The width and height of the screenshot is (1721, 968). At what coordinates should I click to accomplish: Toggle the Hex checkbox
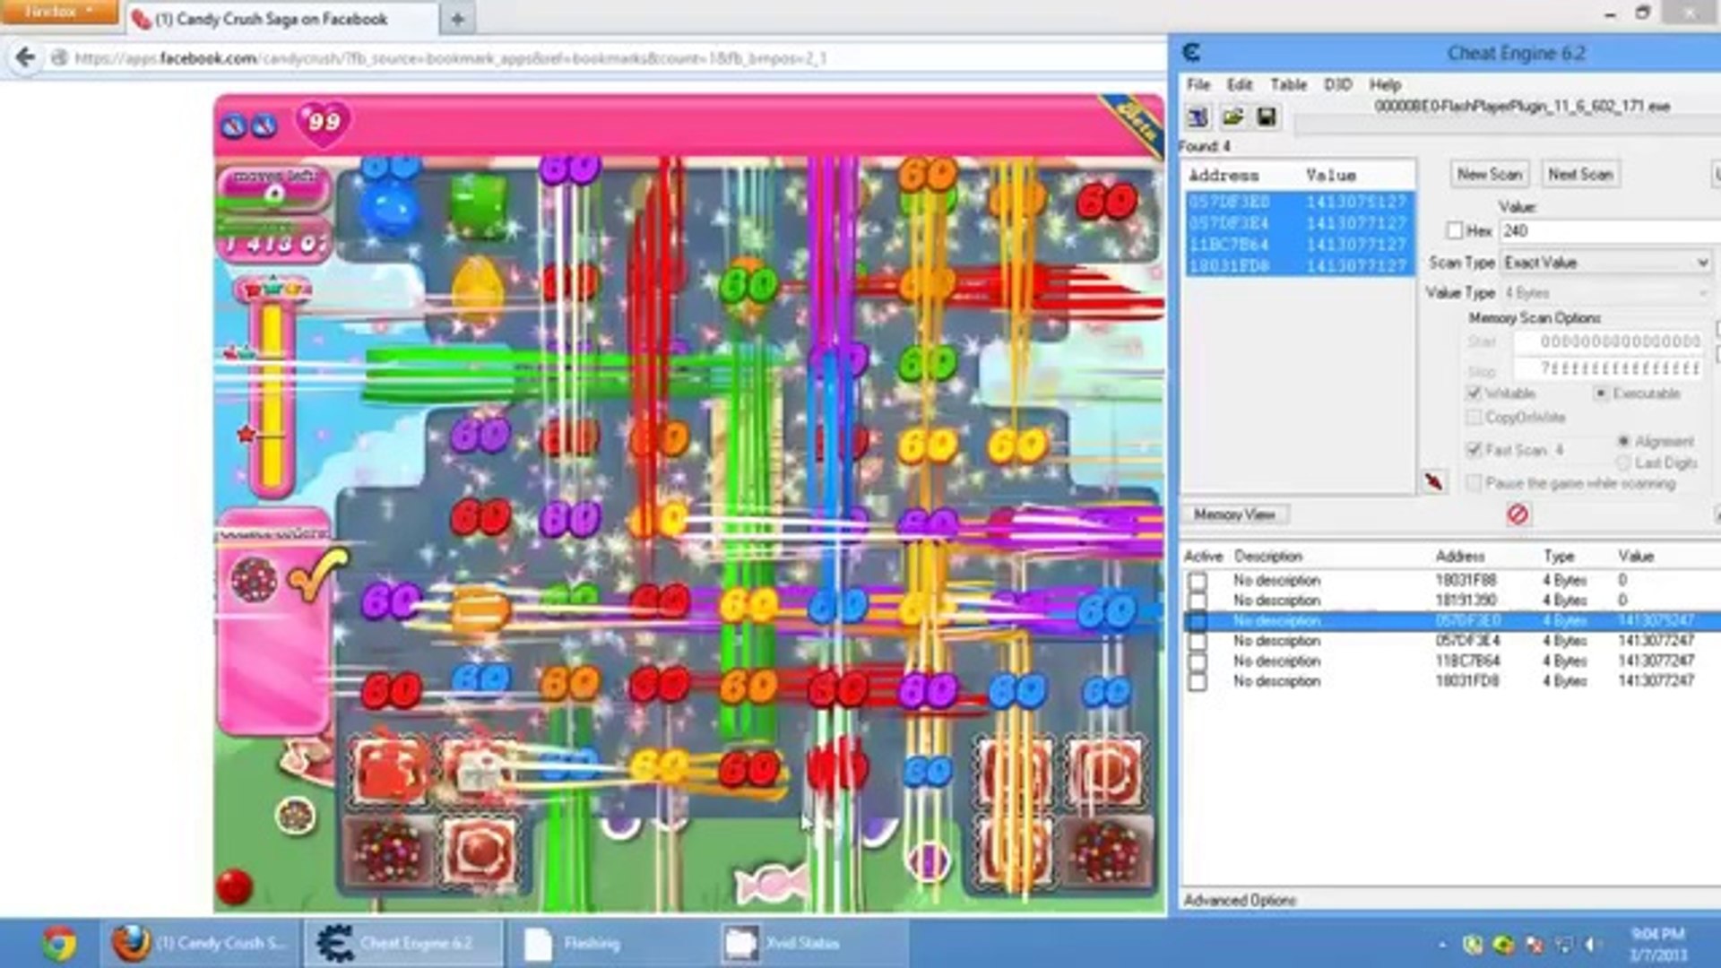click(x=1455, y=230)
